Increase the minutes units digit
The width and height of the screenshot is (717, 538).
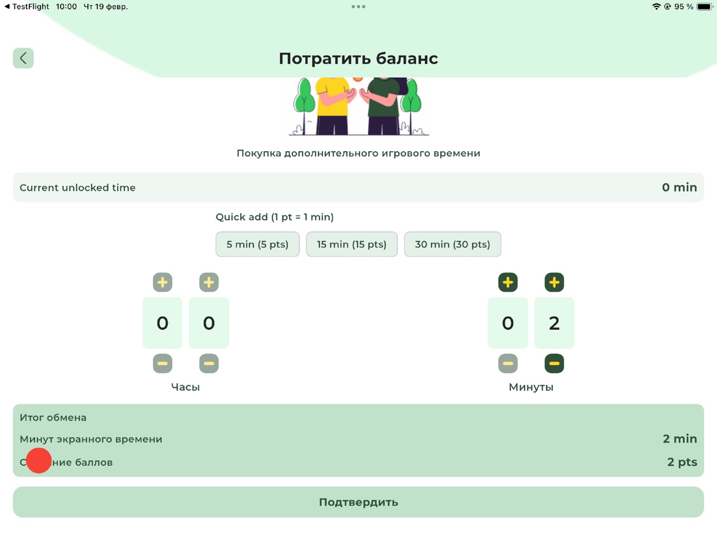(x=554, y=282)
